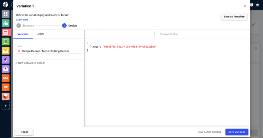Image resolution: width=263 pixels, height=138 pixels.
Task: Select Design step 2
Action: (x=69, y=25)
